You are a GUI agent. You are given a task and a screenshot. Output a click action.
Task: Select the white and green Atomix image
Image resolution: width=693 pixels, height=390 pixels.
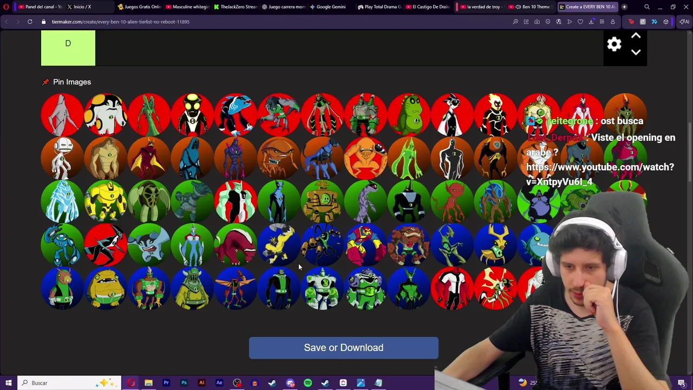click(x=323, y=288)
